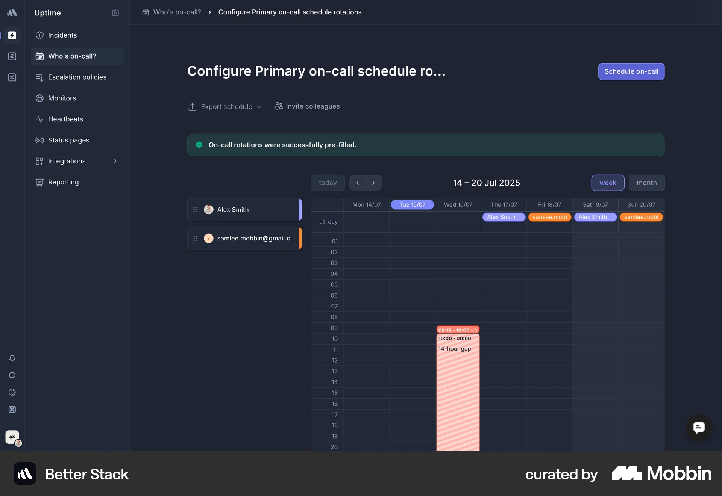Click the Schedule on-call button
This screenshot has width=722, height=496.
(x=631, y=71)
